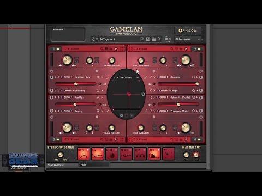Adjust the core 2 Jegogan blend slider
262x196 pixels.
(x=178, y=84)
